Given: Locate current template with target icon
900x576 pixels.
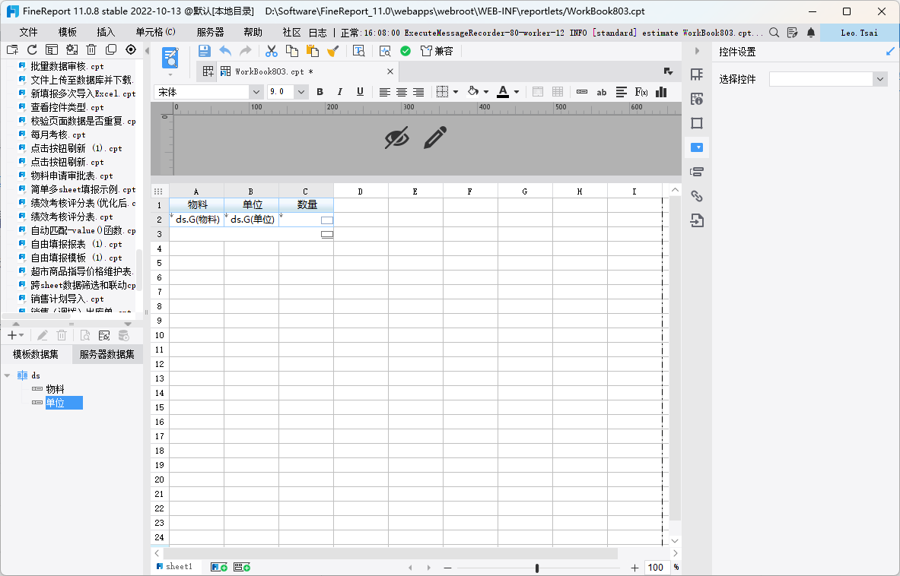Looking at the screenshot, I should [x=131, y=50].
